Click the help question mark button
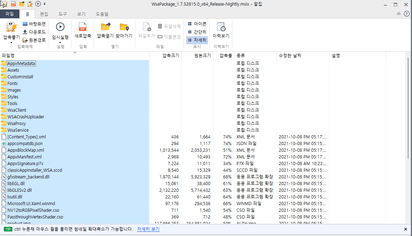 407,14
